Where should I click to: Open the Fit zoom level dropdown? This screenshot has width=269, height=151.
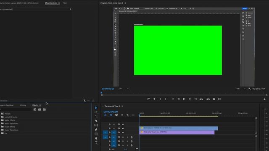[124, 89]
